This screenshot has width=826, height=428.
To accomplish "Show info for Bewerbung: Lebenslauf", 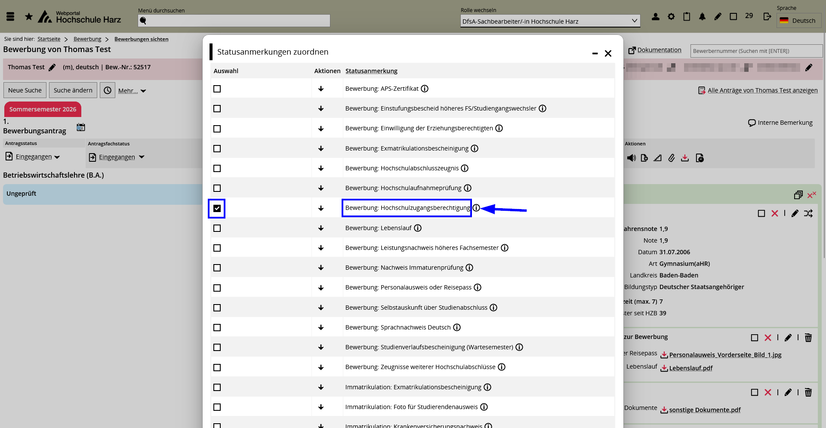I will [418, 228].
